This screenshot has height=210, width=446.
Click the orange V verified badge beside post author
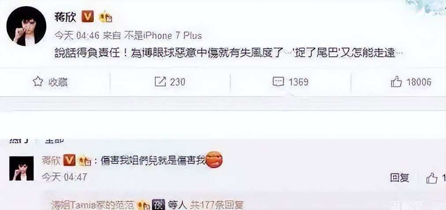[87, 17]
